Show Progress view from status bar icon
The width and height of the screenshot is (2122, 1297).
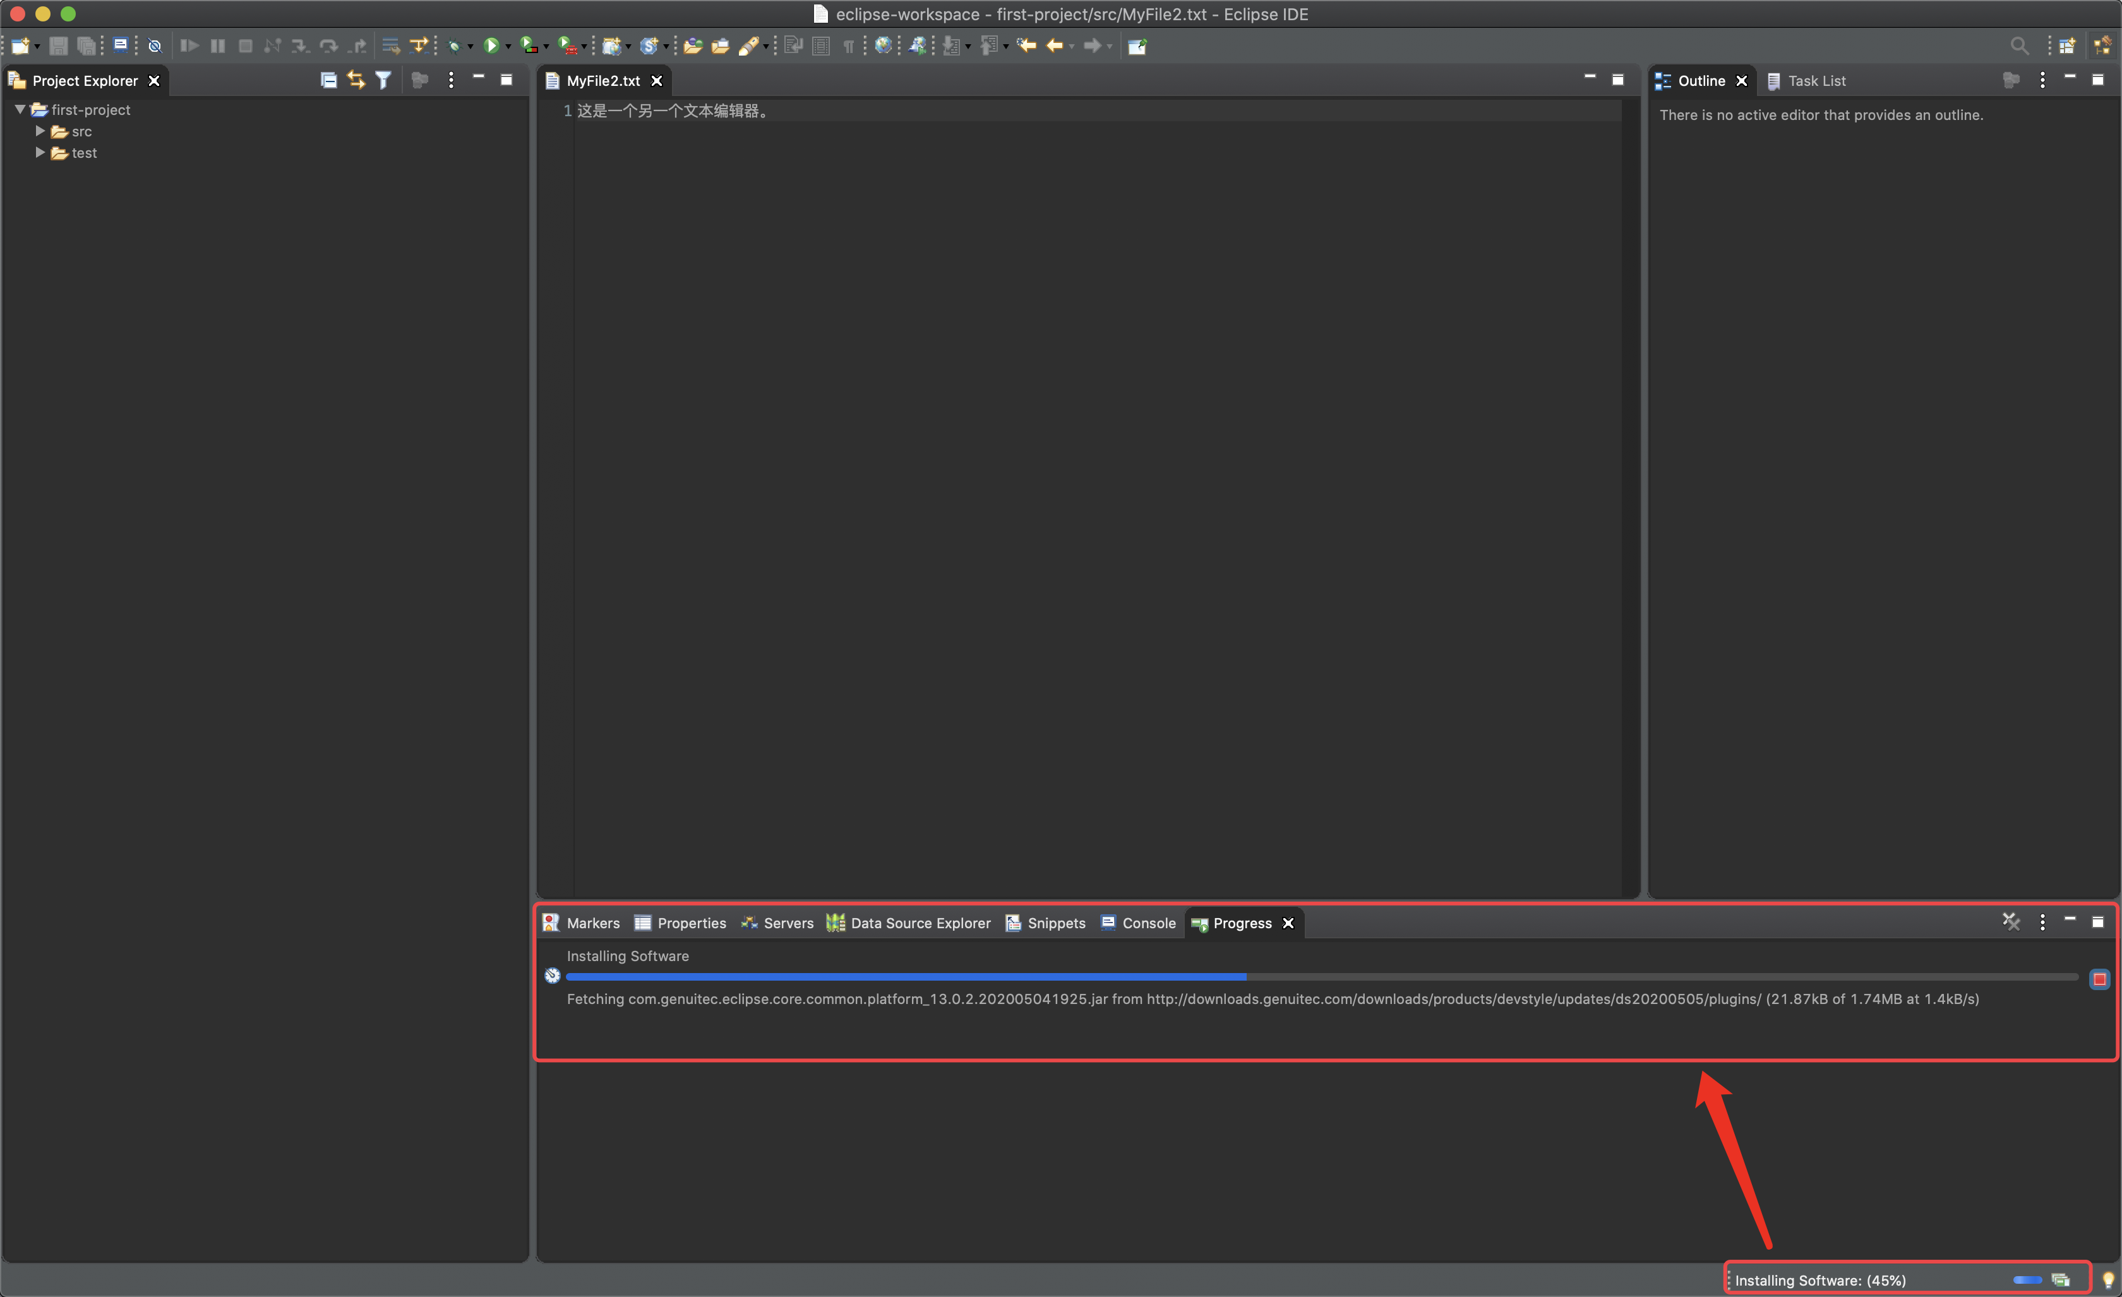click(2061, 1280)
